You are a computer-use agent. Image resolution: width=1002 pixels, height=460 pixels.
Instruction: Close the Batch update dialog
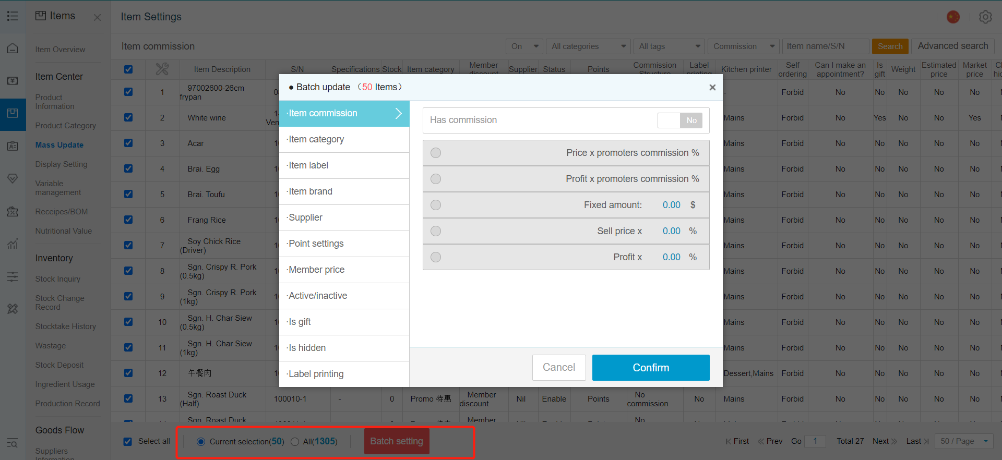(x=712, y=87)
